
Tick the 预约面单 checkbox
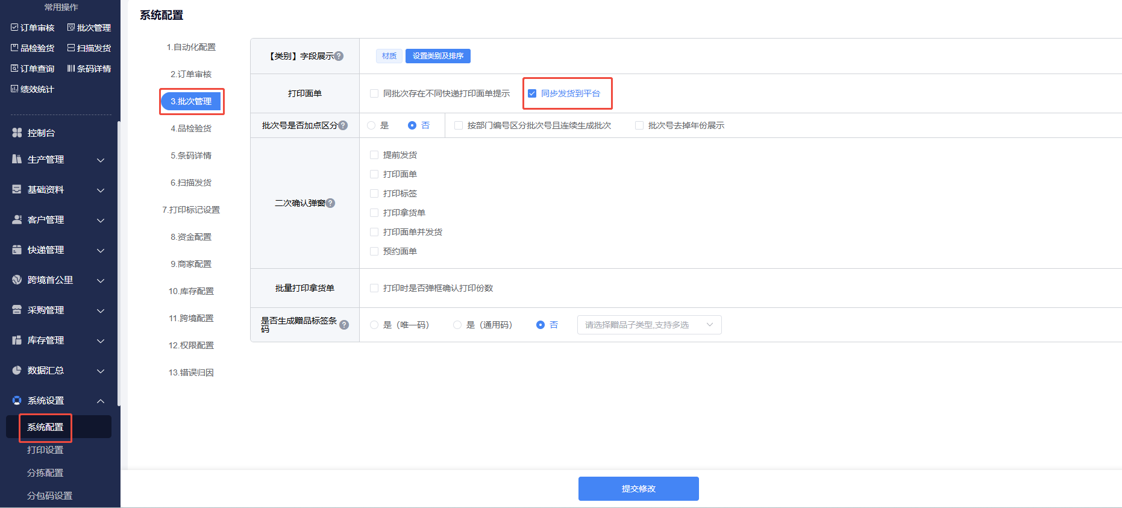(374, 251)
